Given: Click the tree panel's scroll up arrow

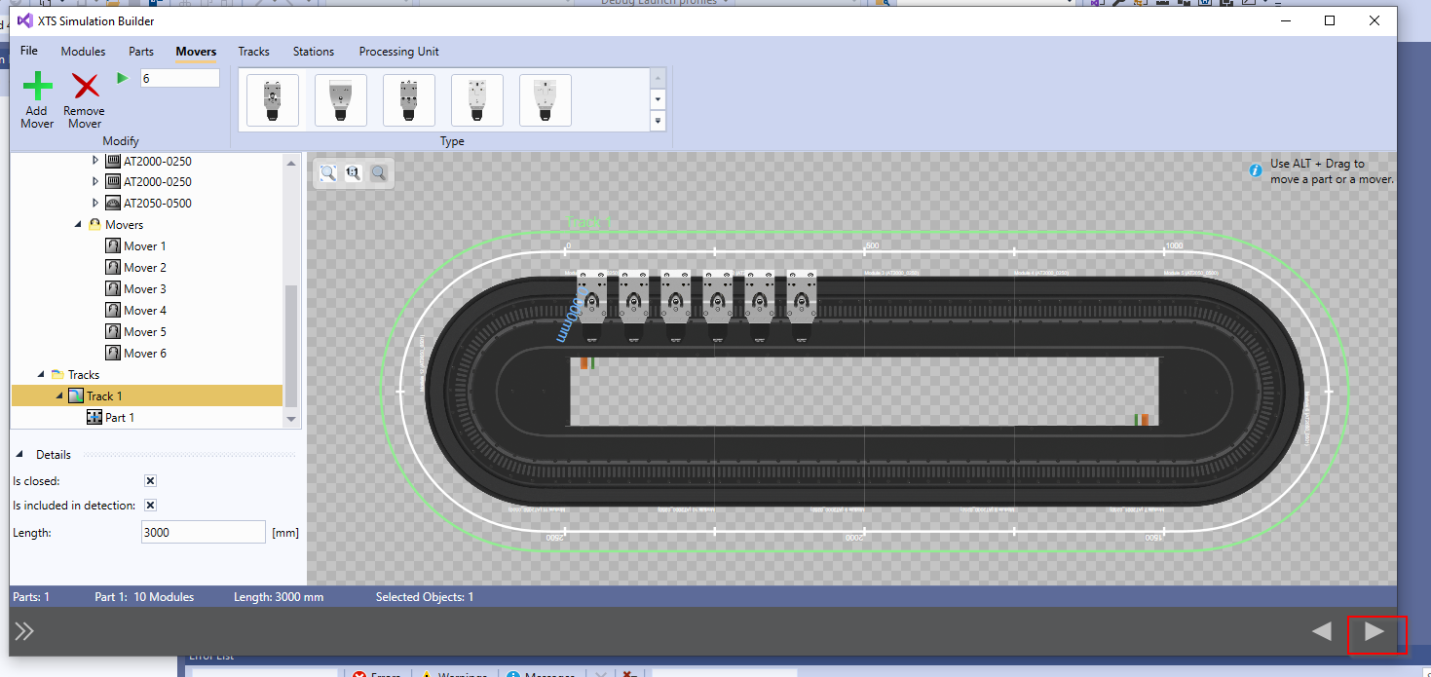Looking at the screenshot, I should pyautogui.click(x=291, y=162).
